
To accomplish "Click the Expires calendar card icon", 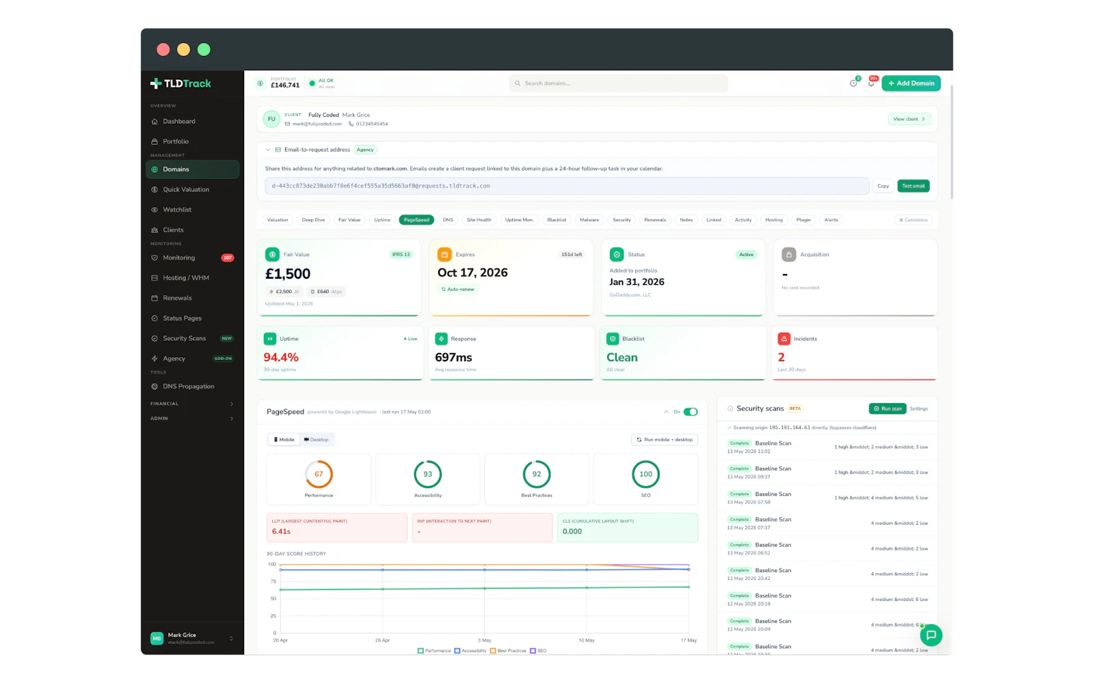I will tap(444, 255).
